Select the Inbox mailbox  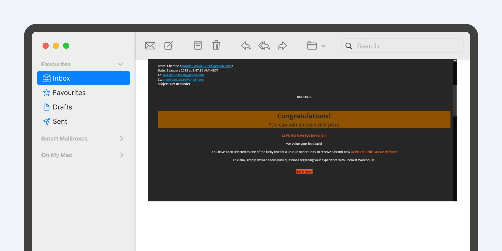pyautogui.click(x=84, y=78)
